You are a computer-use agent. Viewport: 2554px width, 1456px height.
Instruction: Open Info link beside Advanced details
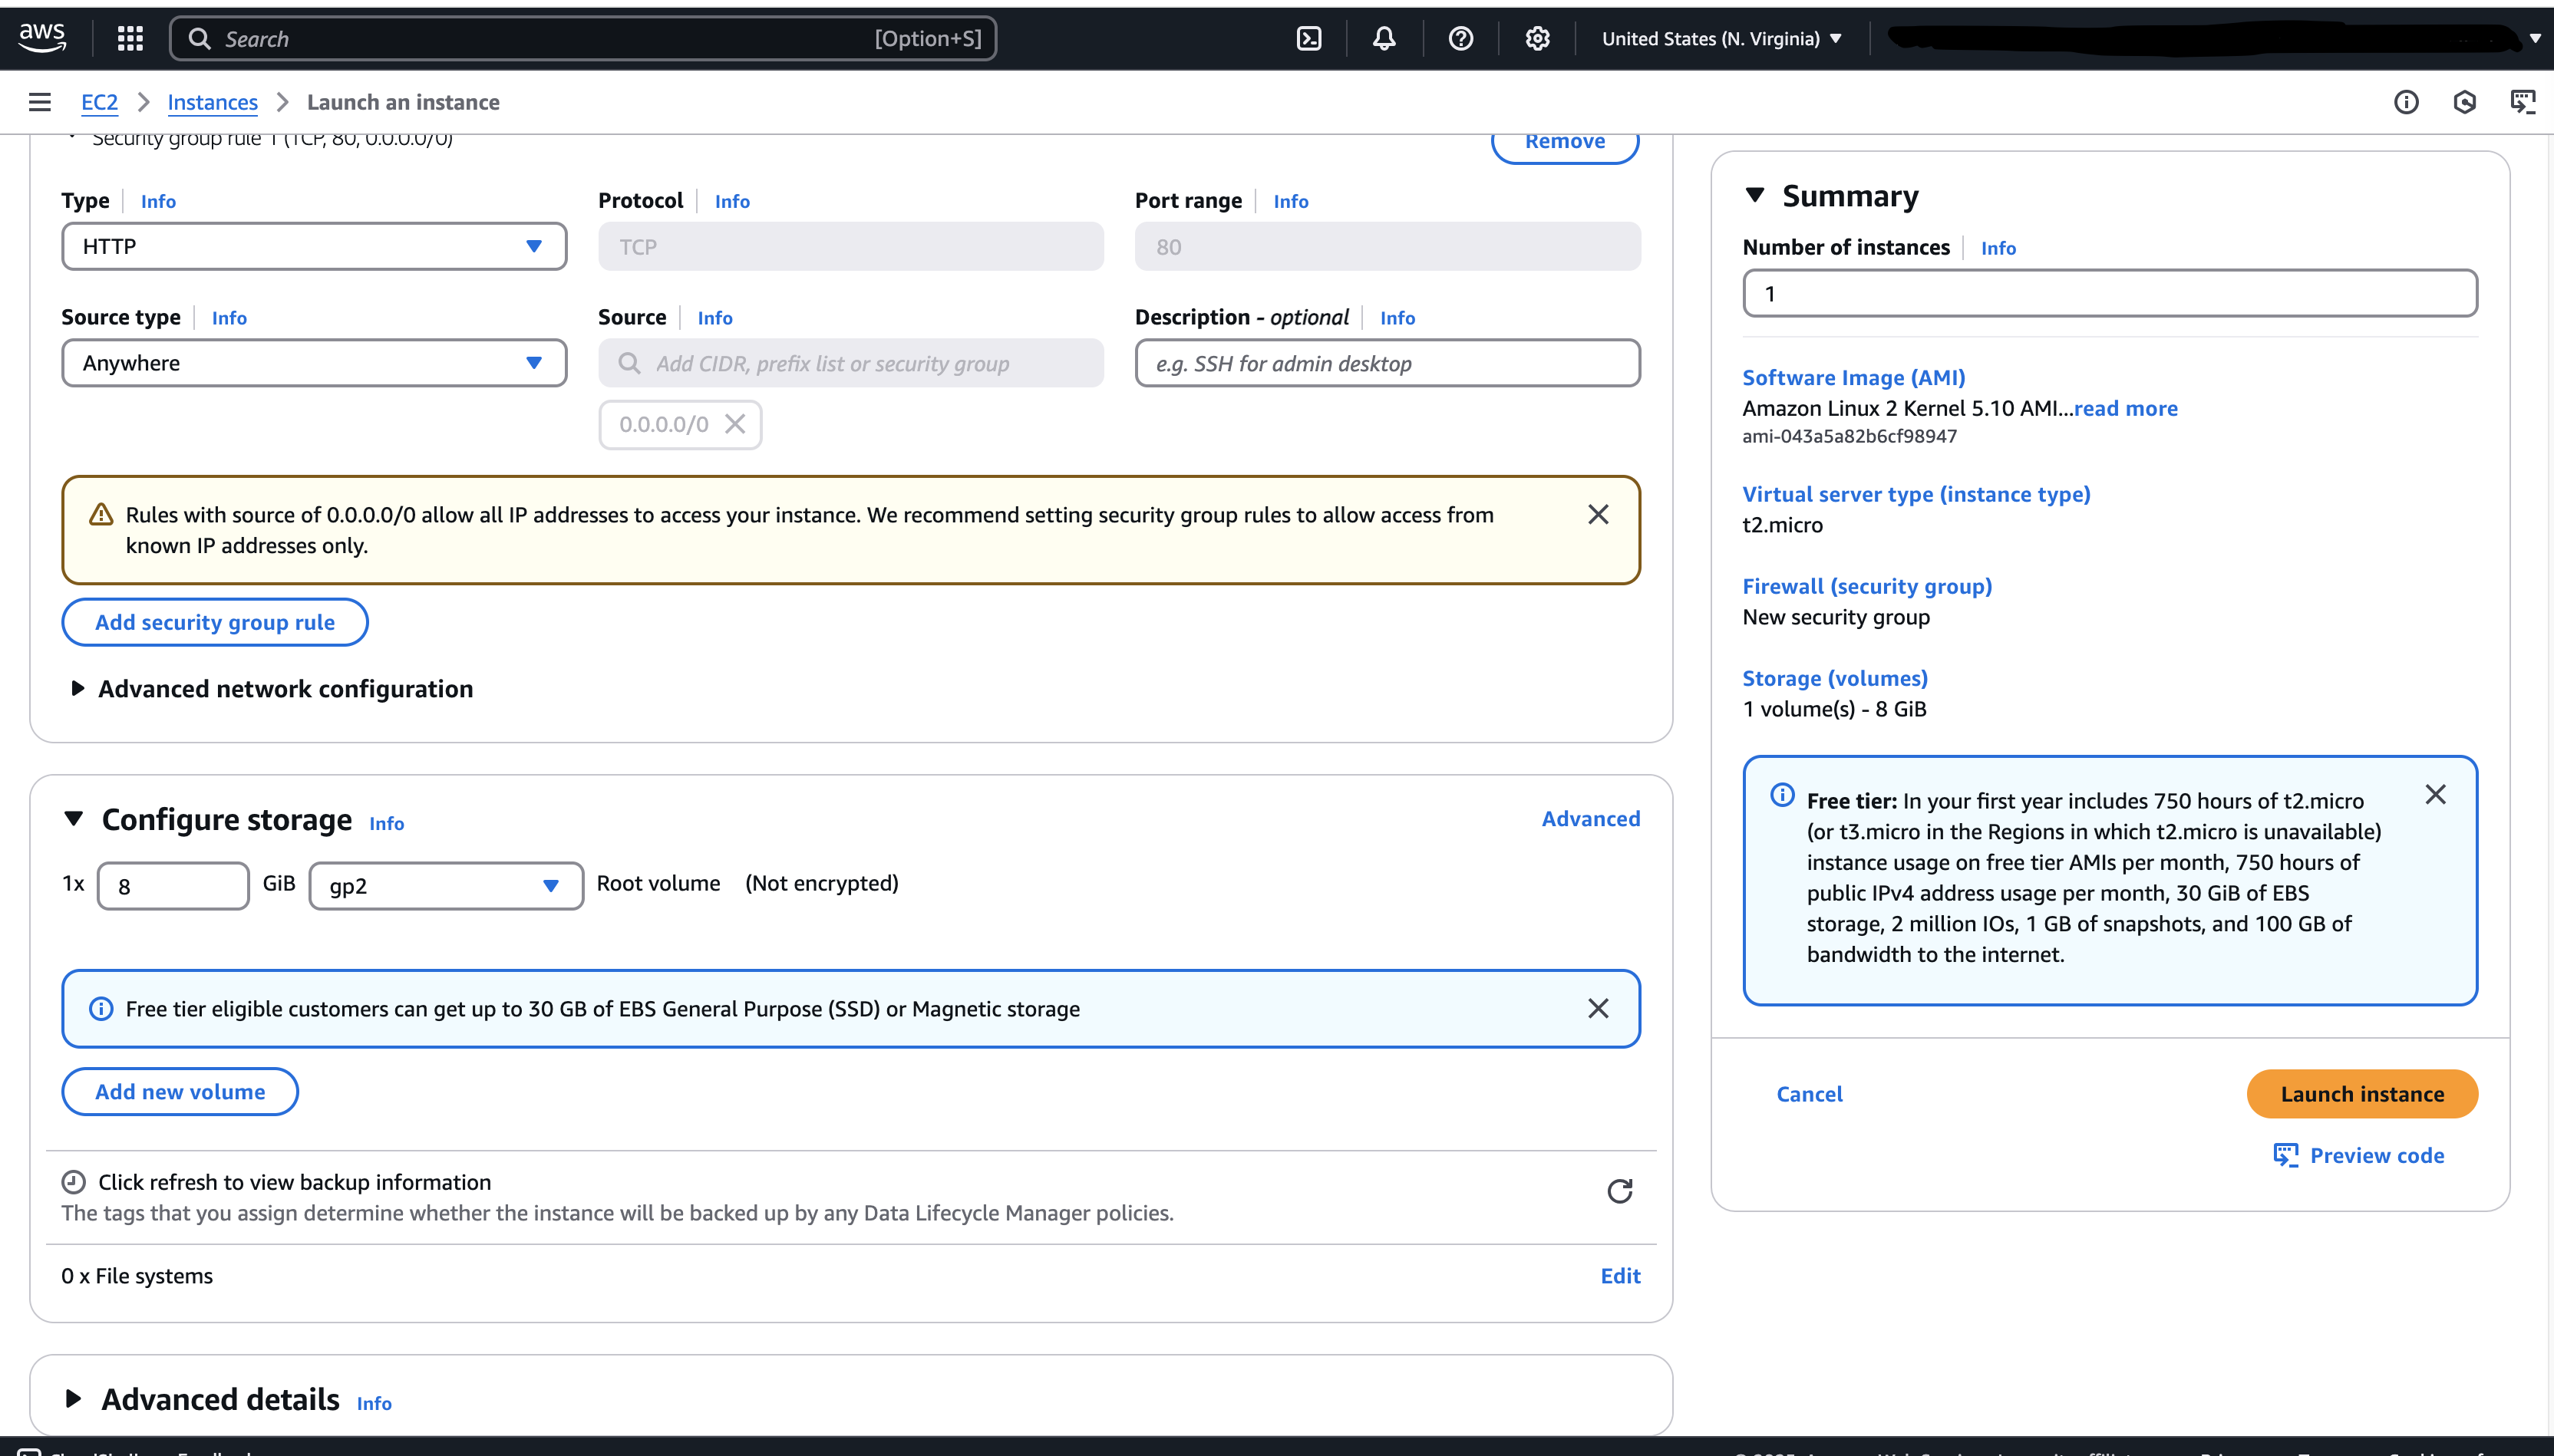coord(375,1403)
